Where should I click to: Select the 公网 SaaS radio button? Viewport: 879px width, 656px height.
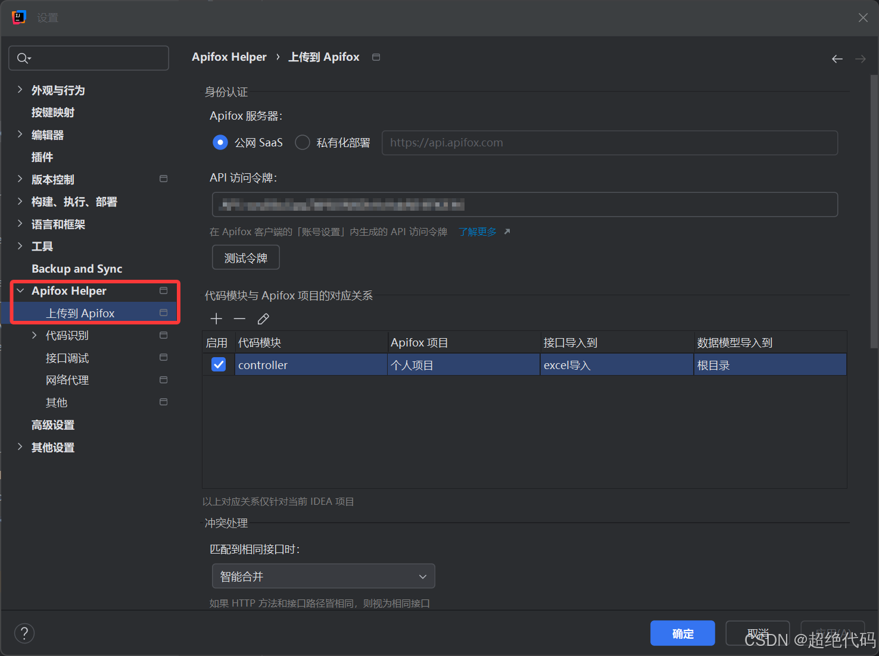point(220,142)
